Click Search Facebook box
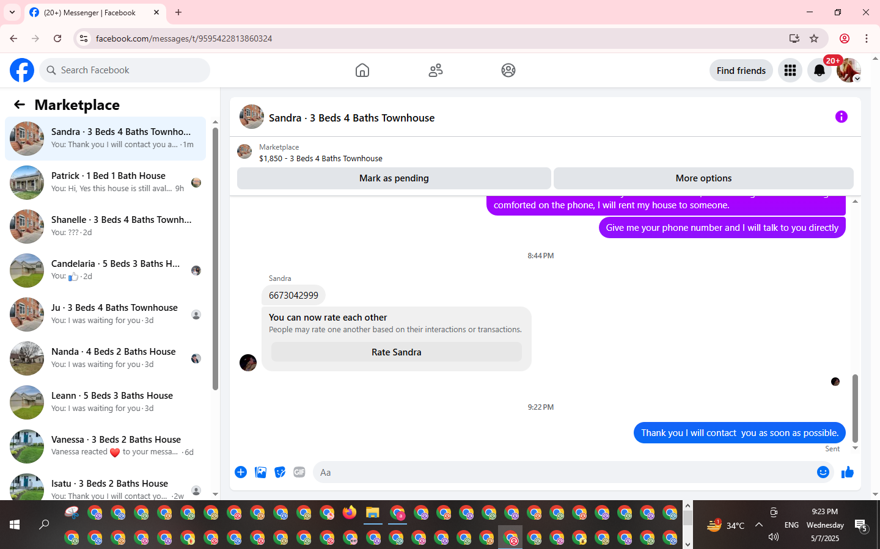The width and height of the screenshot is (880, 549). pos(125,70)
